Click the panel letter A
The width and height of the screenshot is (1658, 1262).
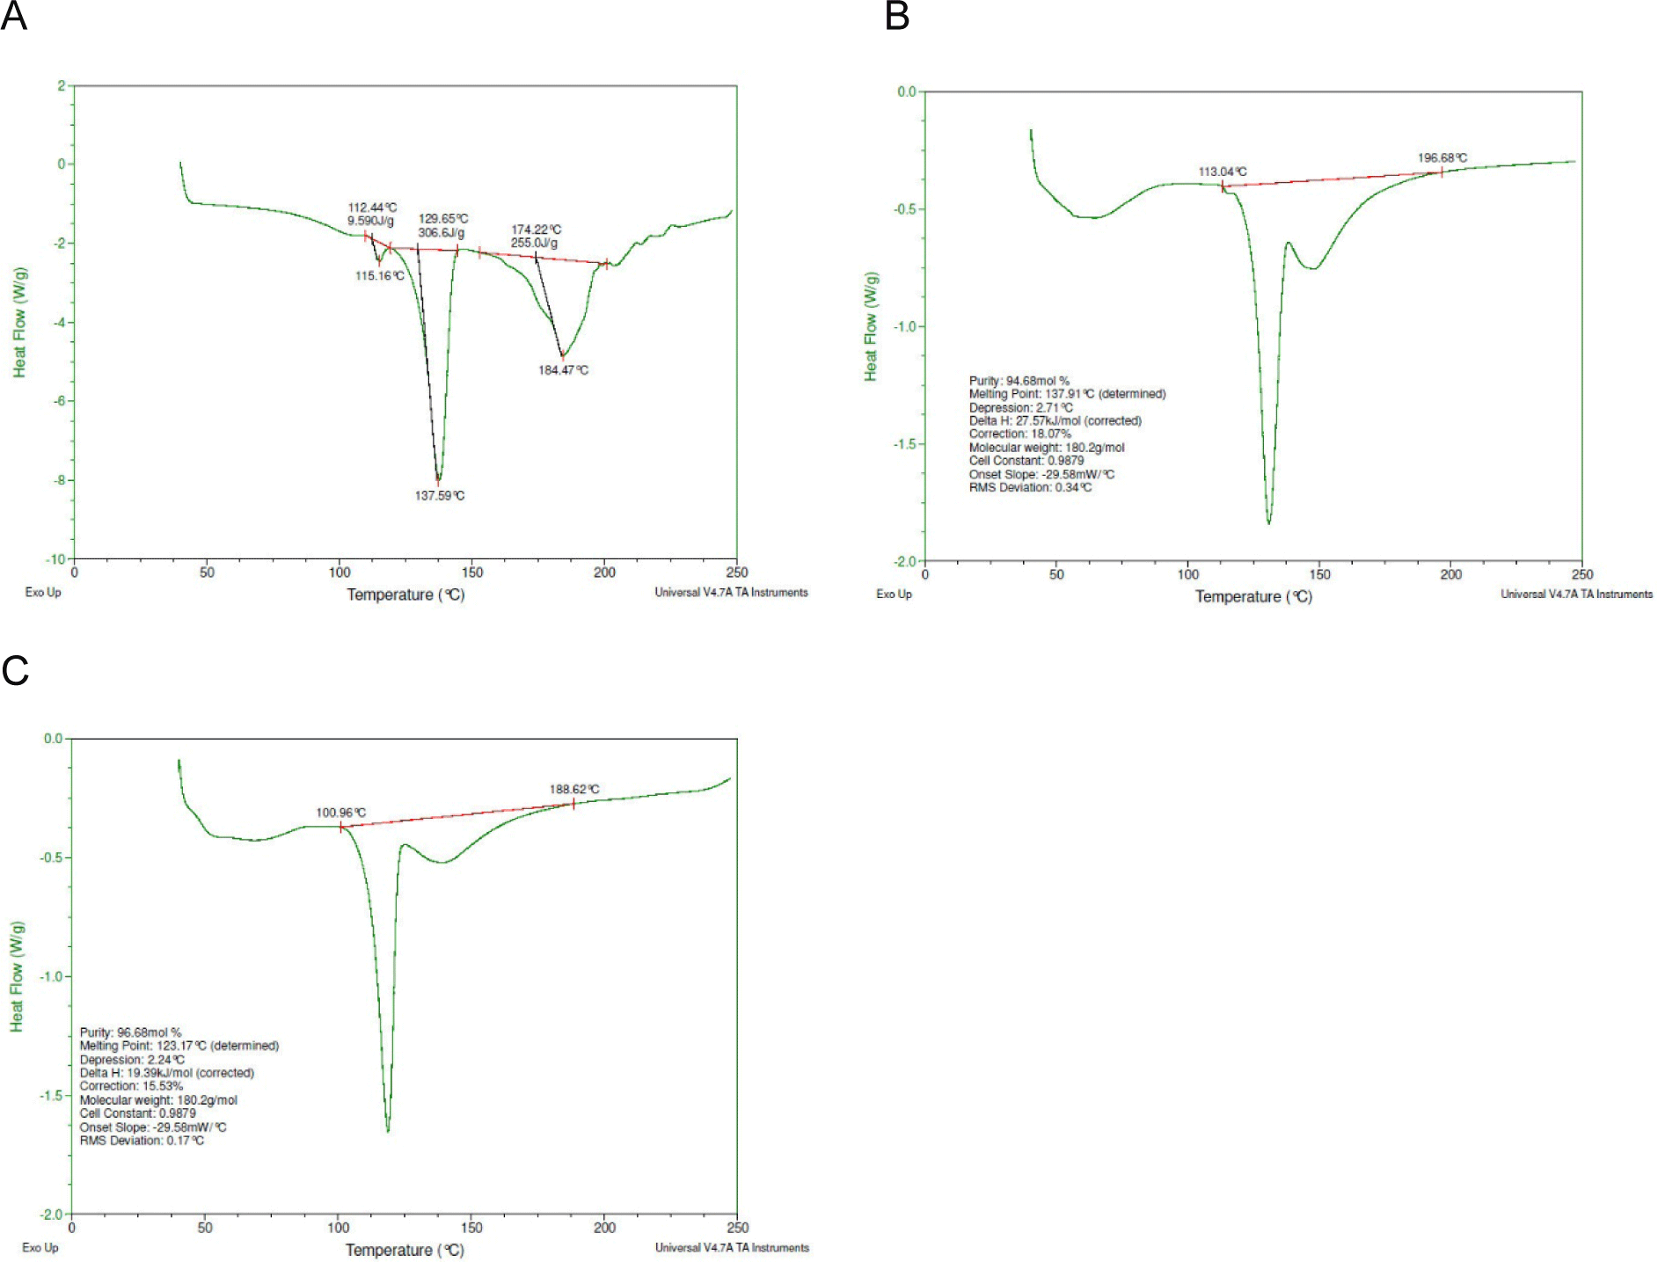[x=14, y=16]
